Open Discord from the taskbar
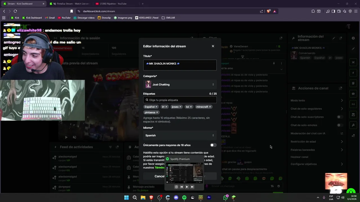 [x=176, y=198]
